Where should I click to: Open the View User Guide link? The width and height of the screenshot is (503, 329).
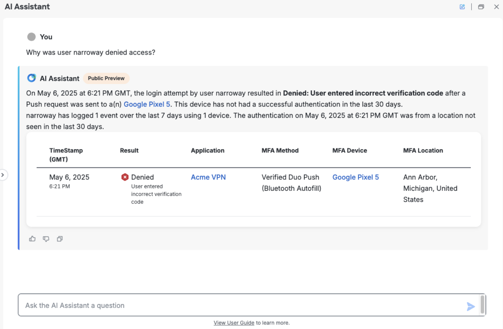(234, 322)
